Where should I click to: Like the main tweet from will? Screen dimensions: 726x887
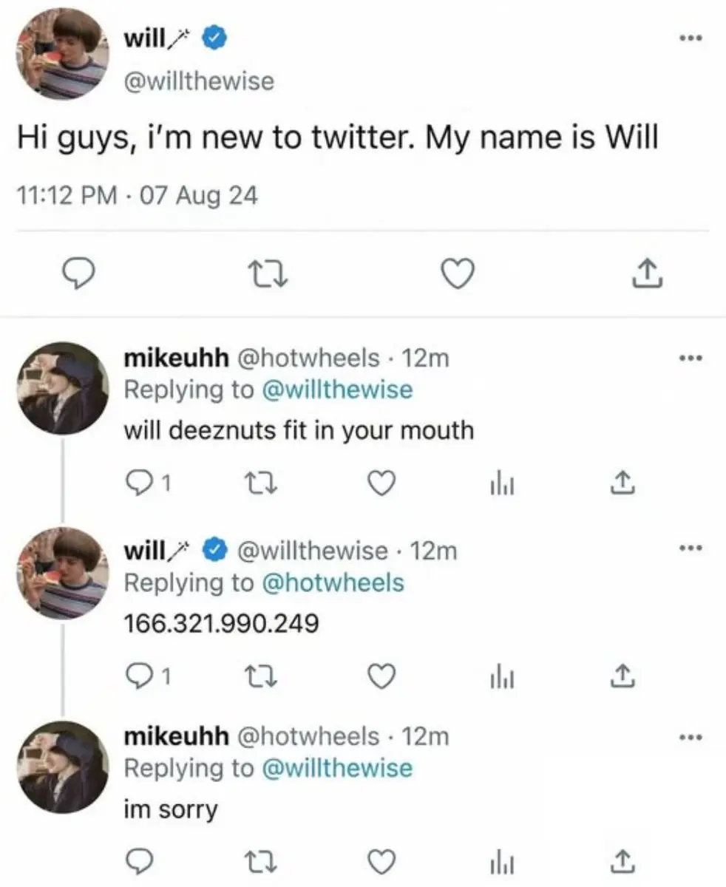(x=456, y=274)
